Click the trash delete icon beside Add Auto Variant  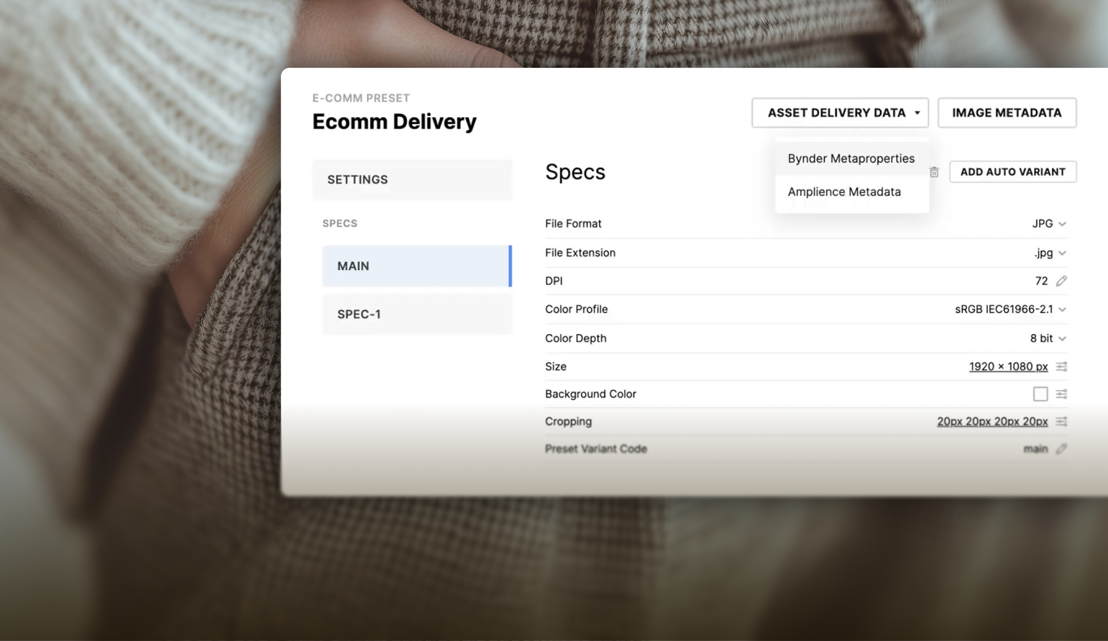pos(934,172)
